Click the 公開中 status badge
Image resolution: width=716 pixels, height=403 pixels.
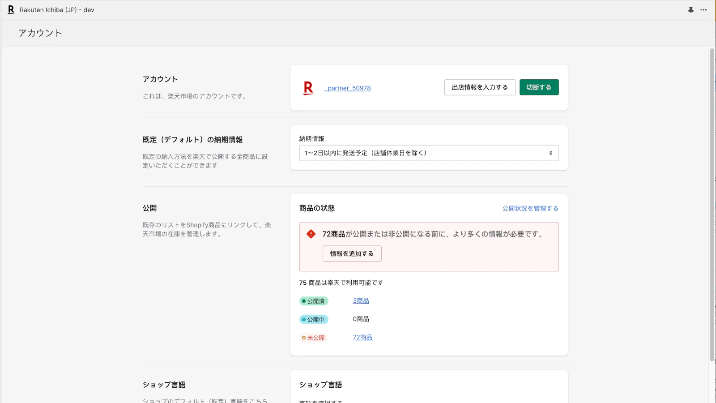pyautogui.click(x=314, y=320)
